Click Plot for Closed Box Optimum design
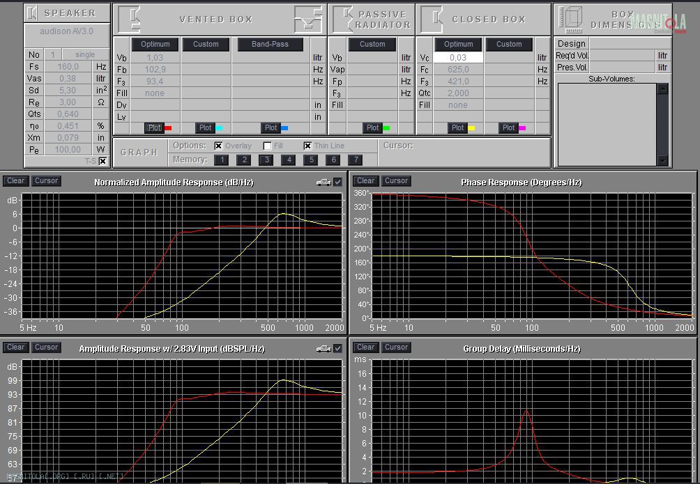Image resolution: width=700 pixels, height=484 pixels. tap(457, 128)
